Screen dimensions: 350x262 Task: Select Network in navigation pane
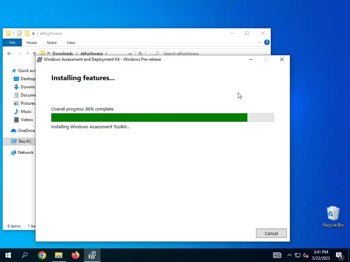(22, 152)
